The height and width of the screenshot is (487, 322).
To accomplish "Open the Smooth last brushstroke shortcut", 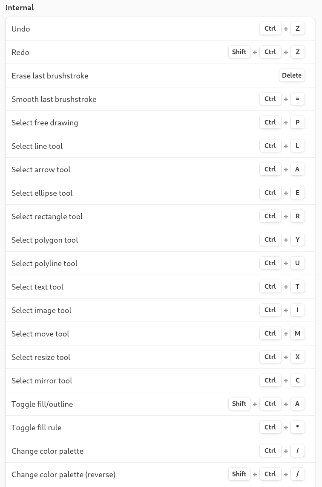I will click(160, 99).
